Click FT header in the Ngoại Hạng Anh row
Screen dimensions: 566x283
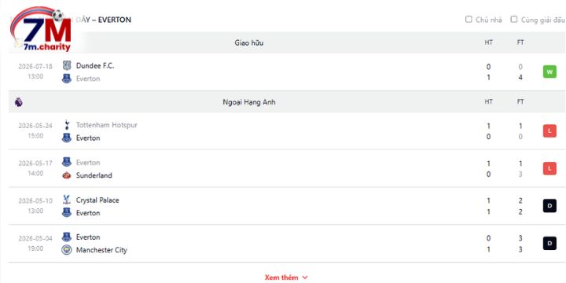point(520,101)
